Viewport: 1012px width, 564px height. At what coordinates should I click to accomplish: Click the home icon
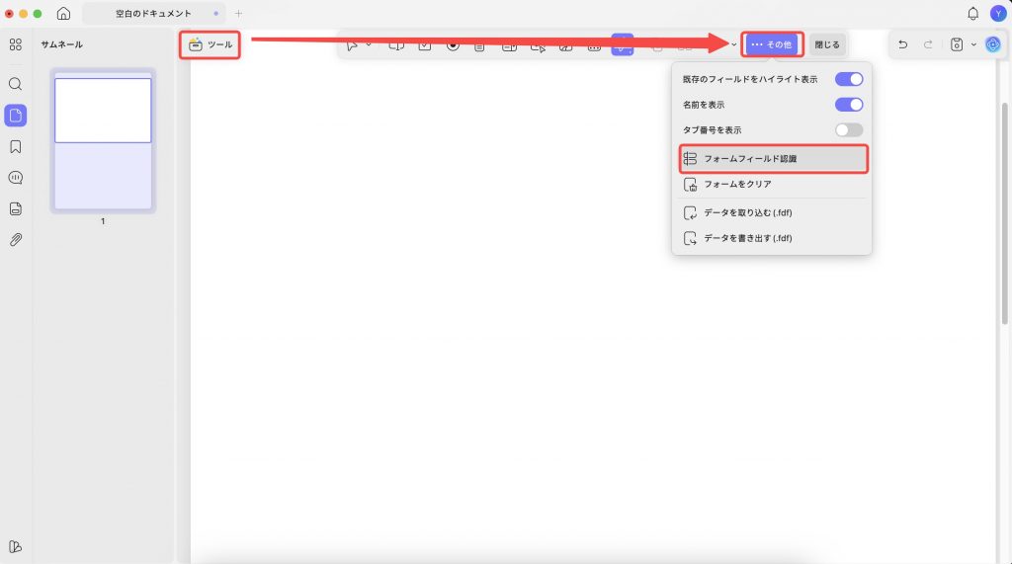tap(63, 14)
